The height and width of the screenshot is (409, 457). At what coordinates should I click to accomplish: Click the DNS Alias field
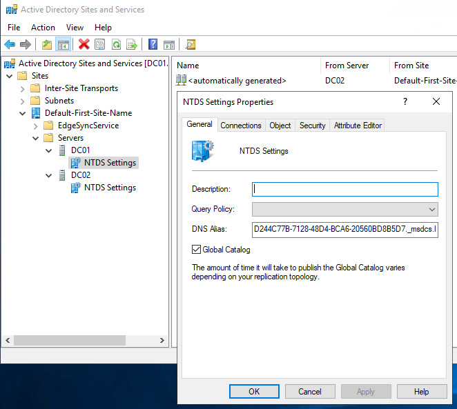[344, 230]
